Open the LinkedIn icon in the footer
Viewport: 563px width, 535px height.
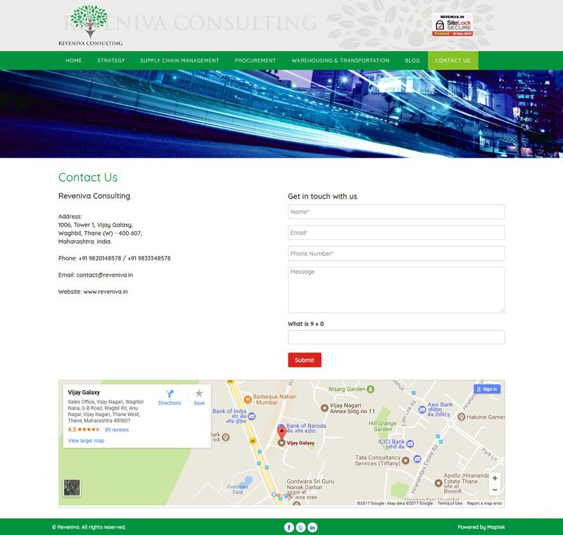point(312,527)
